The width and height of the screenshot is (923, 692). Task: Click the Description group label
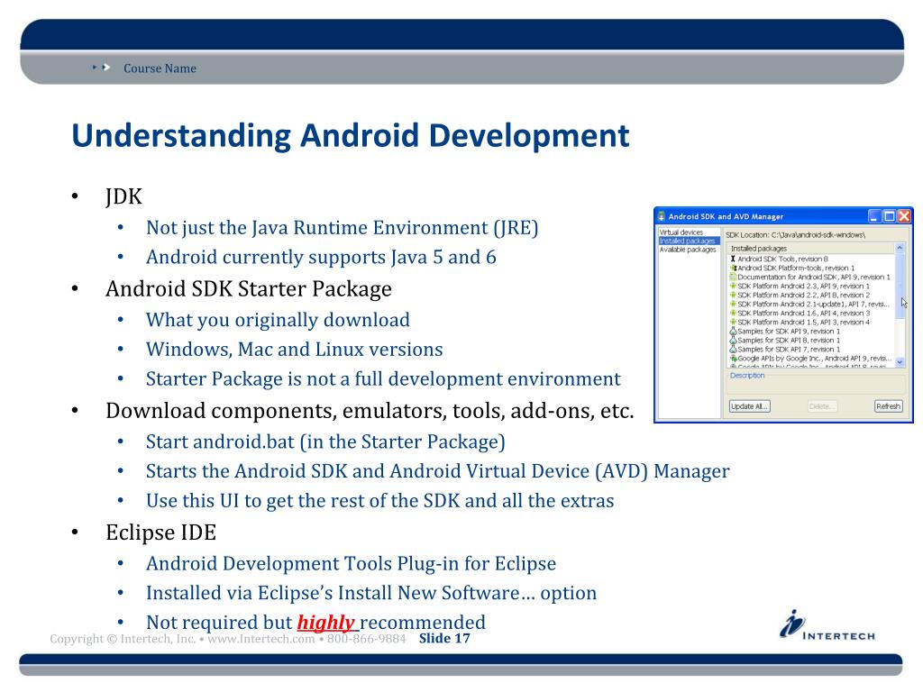coord(747,376)
